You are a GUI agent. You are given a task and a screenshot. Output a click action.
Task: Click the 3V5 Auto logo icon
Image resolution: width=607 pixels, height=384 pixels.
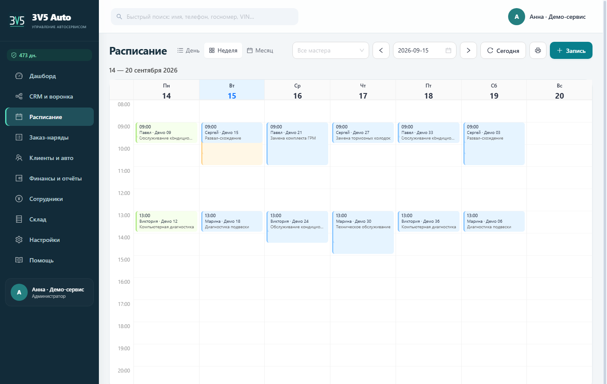(x=17, y=20)
